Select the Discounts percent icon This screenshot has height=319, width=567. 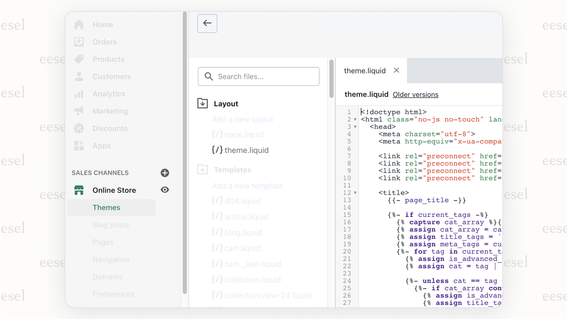79,128
